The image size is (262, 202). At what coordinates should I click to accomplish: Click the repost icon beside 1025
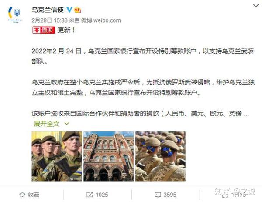coord(90,195)
